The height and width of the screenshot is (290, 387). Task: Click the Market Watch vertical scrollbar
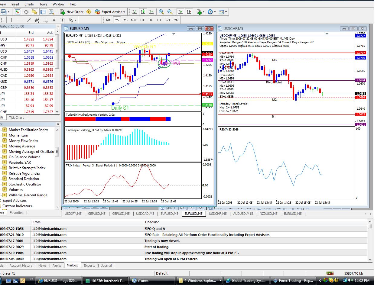click(x=57, y=71)
